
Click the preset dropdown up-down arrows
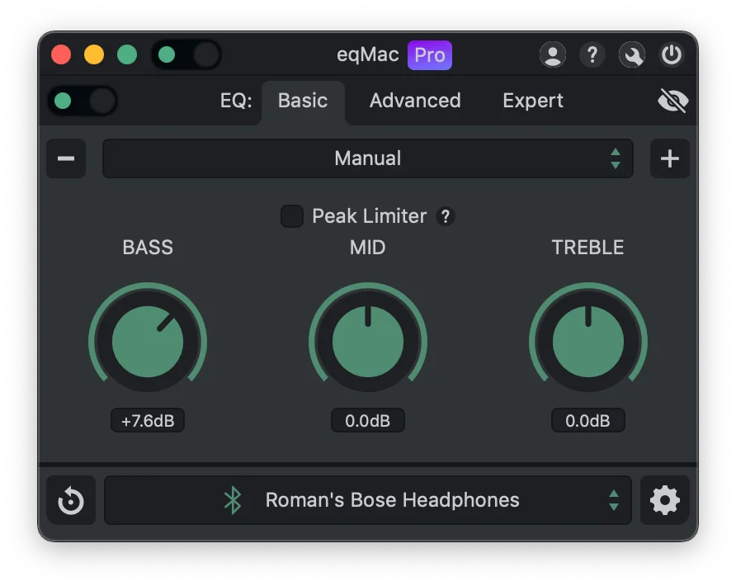tap(616, 158)
